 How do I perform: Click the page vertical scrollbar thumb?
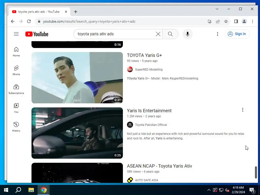[256, 172]
